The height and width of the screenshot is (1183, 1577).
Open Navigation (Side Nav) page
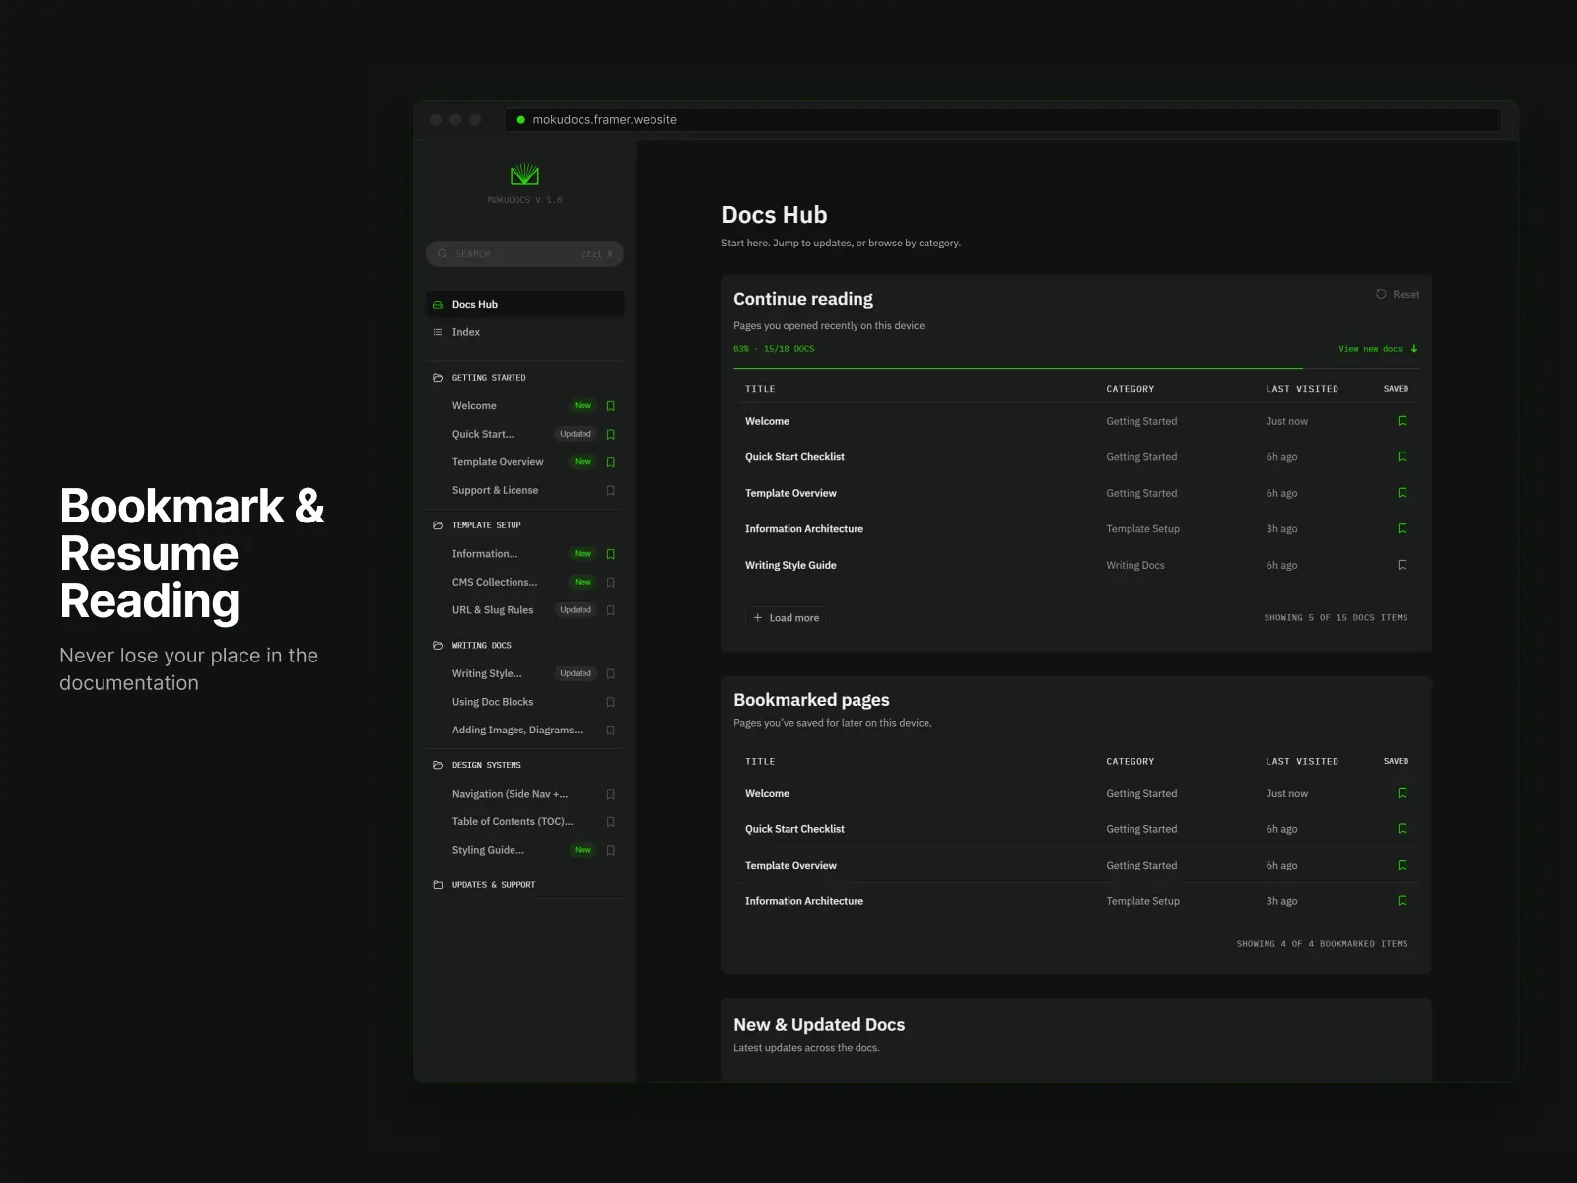[x=510, y=795]
